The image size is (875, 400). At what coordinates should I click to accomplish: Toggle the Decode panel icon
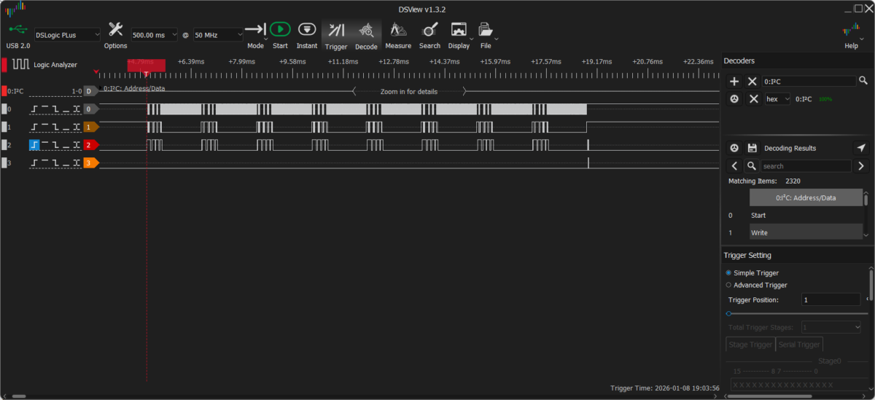pyautogui.click(x=366, y=30)
